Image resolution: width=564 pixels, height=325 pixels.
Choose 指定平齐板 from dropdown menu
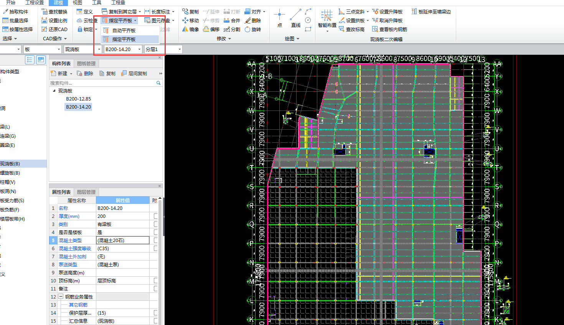click(130, 39)
